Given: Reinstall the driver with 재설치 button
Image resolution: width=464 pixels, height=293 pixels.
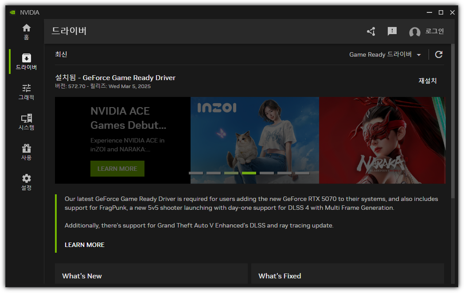Looking at the screenshot, I should [428, 81].
